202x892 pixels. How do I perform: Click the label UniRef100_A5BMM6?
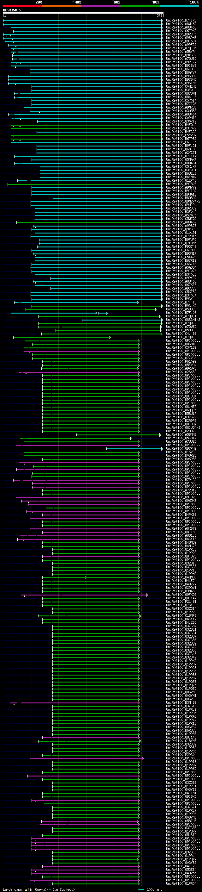pyautogui.click(x=181, y=435)
